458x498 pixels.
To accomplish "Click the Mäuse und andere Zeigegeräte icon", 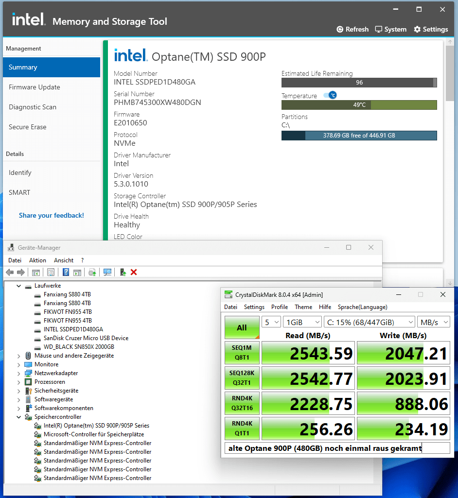I will [x=28, y=356].
